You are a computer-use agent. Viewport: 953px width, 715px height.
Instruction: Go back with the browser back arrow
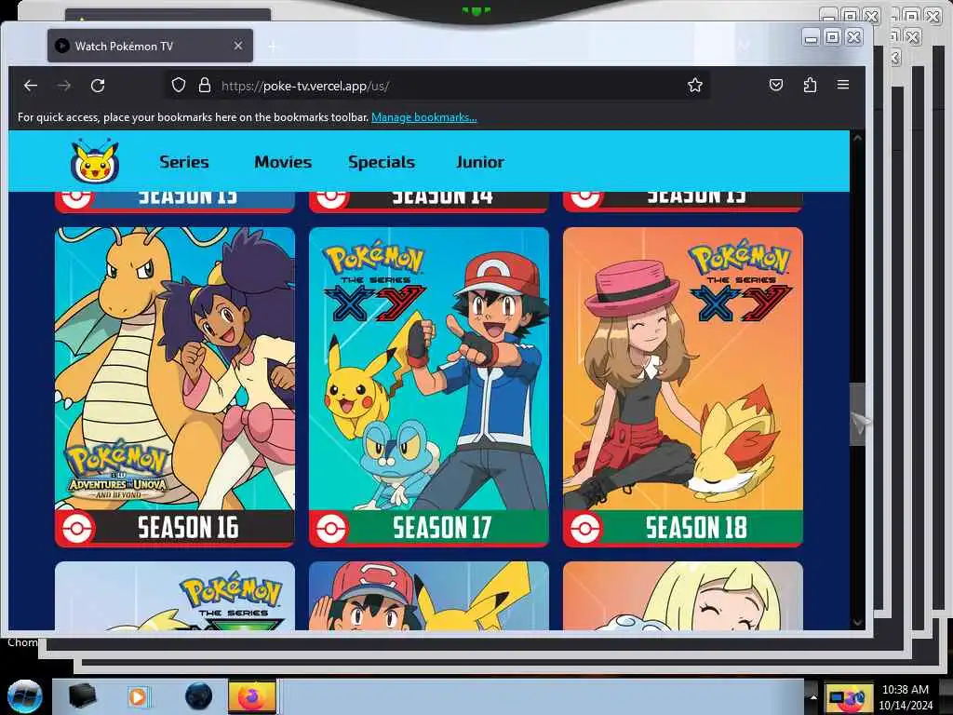(x=31, y=86)
